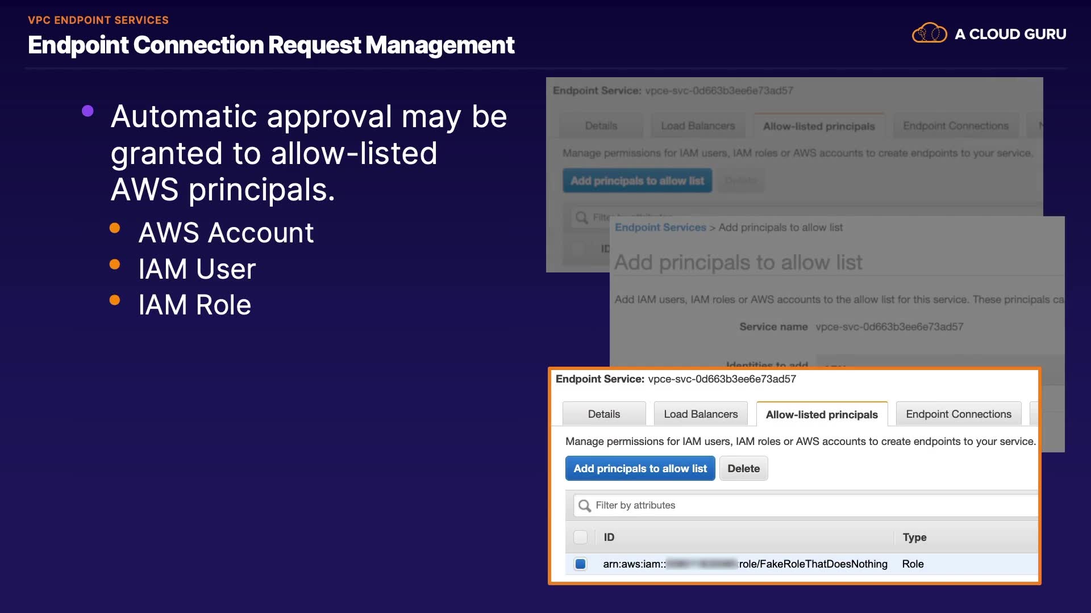This screenshot has height=613, width=1091.
Task: Click the dimmed search icon in background panel
Action: point(581,218)
